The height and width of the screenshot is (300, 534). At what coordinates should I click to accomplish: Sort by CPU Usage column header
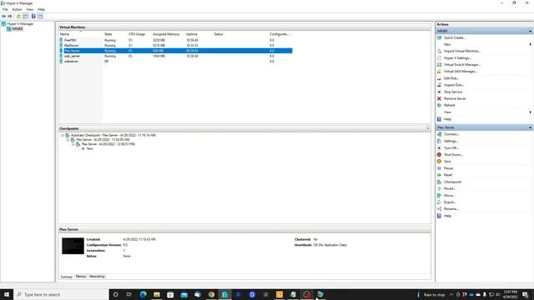pos(139,34)
